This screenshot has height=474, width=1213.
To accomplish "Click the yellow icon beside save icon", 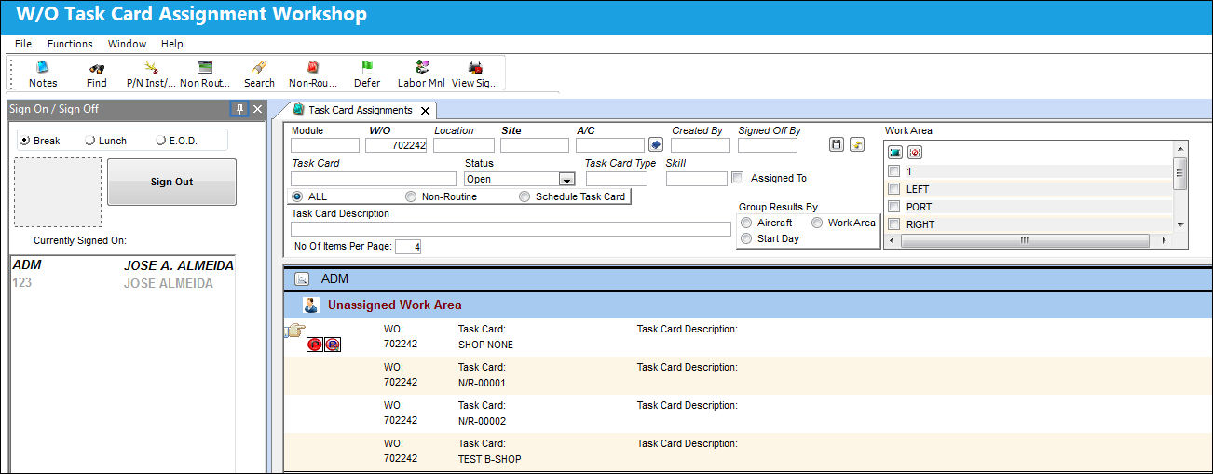I will [857, 144].
